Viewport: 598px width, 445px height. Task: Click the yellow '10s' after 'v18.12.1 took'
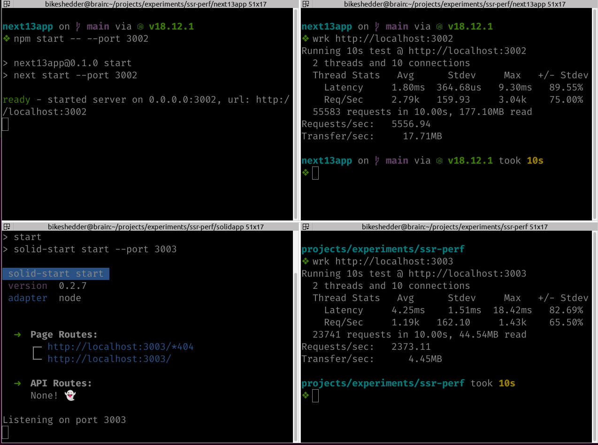(535, 161)
